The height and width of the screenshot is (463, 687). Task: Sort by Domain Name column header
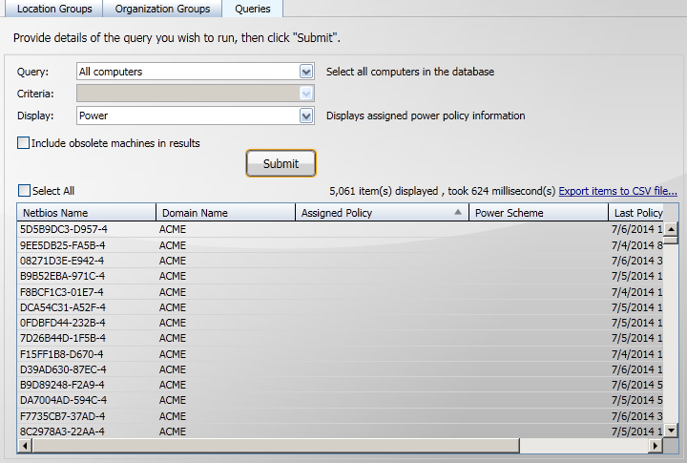click(224, 213)
